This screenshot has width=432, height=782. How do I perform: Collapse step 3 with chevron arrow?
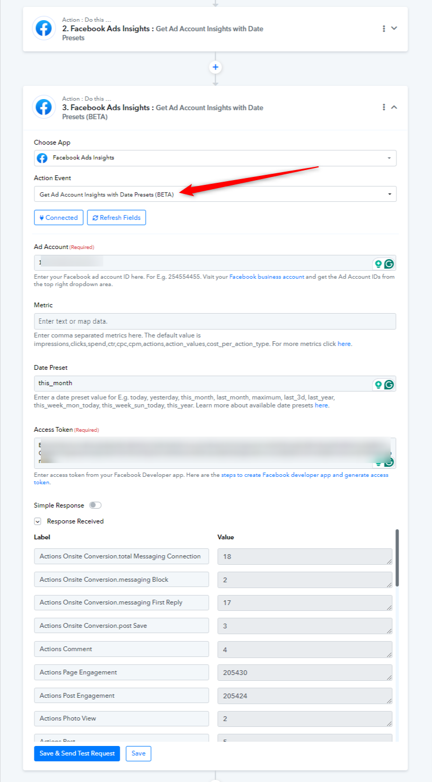(x=394, y=107)
